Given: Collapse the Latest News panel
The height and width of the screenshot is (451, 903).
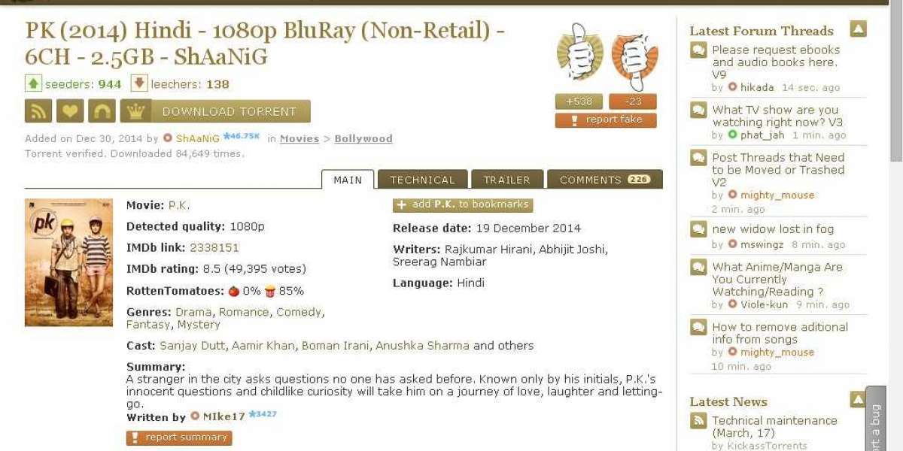Looking at the screenshot, I should coord(858,400).
